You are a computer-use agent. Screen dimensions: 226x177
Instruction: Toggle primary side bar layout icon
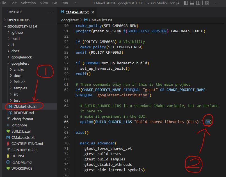[x=186, y=3]
